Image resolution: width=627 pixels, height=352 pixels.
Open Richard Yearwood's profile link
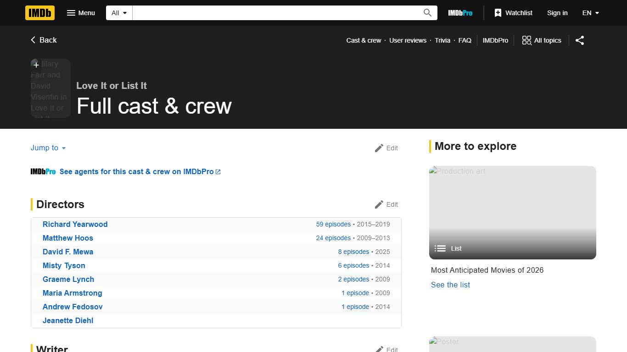(x=75, y=224)
